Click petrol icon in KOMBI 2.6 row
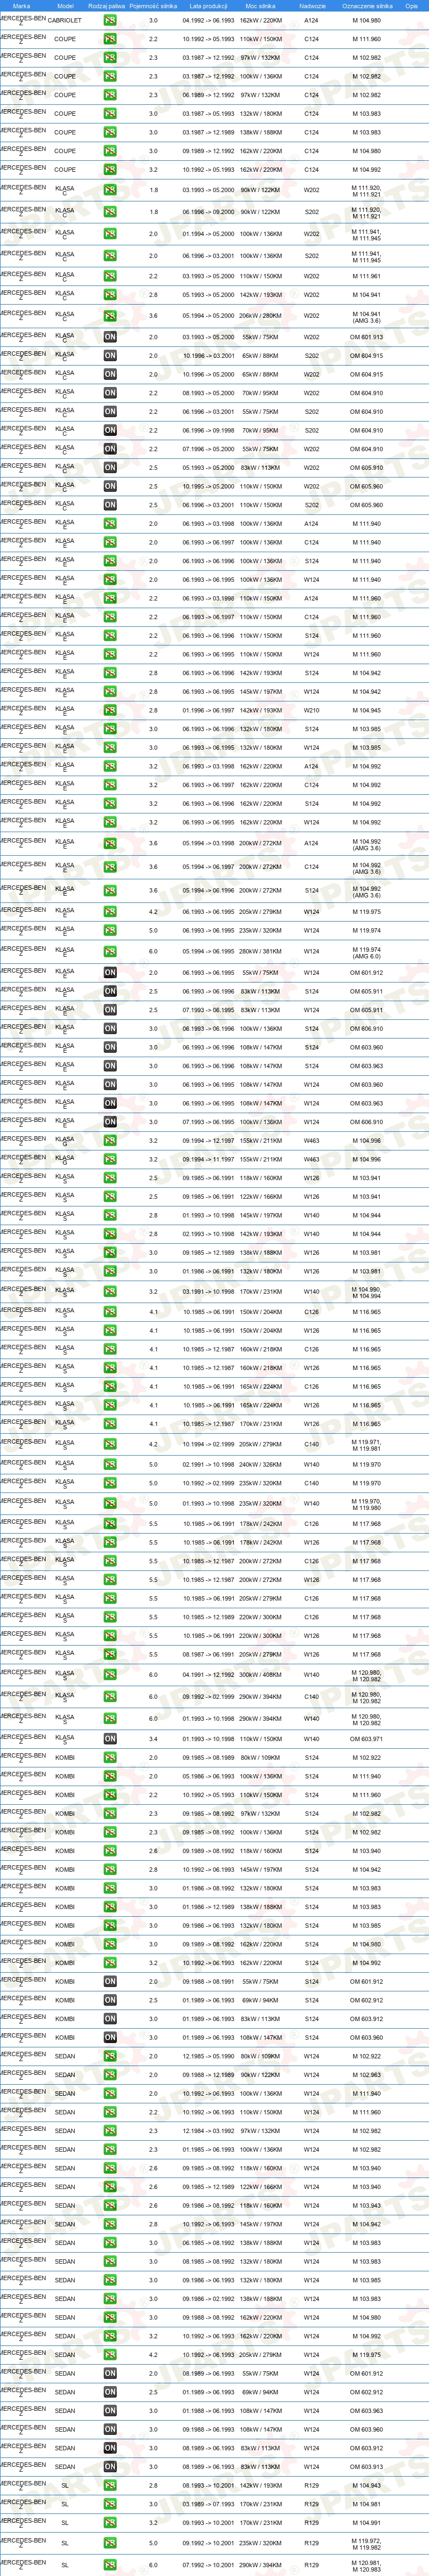The height and width of the screenshot is (2576, 429). click(x=110, y=1850)
